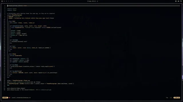183x102 pixels.
Task: Click the @taken_at = Time.now.utc line
Action: [19, 35]
